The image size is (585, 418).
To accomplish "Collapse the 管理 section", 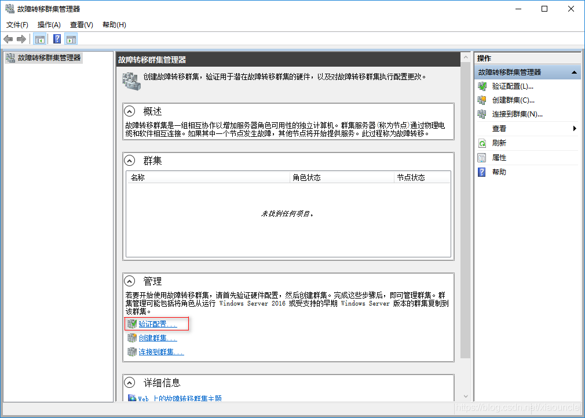I will point(130,281).
